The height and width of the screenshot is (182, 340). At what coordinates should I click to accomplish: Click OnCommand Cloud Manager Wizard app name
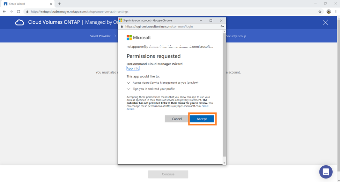pyautogui.click(x=154, y=64)
